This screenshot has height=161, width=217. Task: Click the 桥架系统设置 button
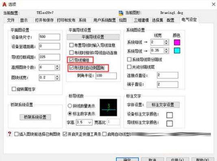35,117
